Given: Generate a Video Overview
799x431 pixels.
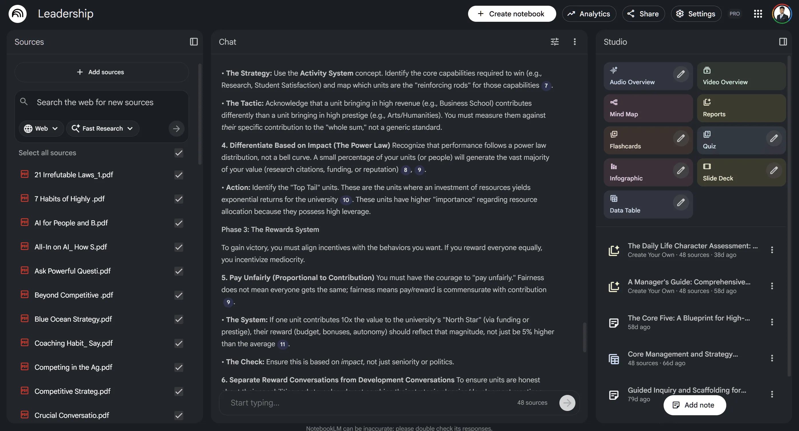Looking at the screenshot, I should (x=741, y=76).
